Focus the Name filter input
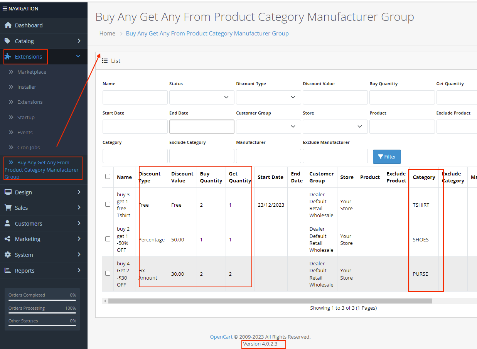 pyautogui.click(x=135, y=97)
